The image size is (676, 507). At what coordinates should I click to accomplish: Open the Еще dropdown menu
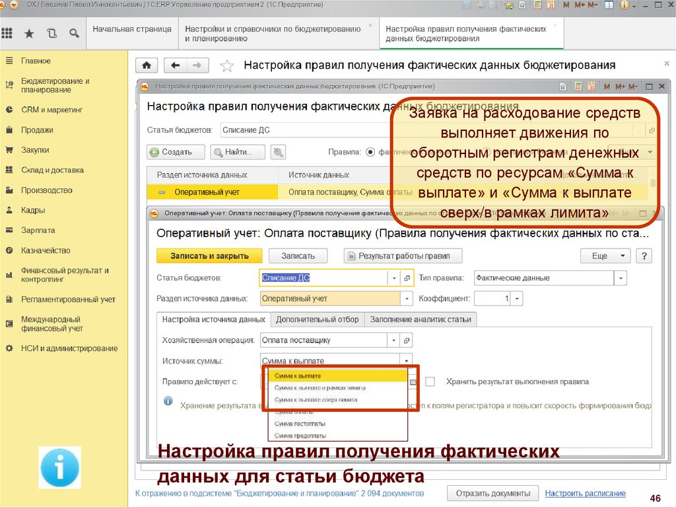(605, 256)
